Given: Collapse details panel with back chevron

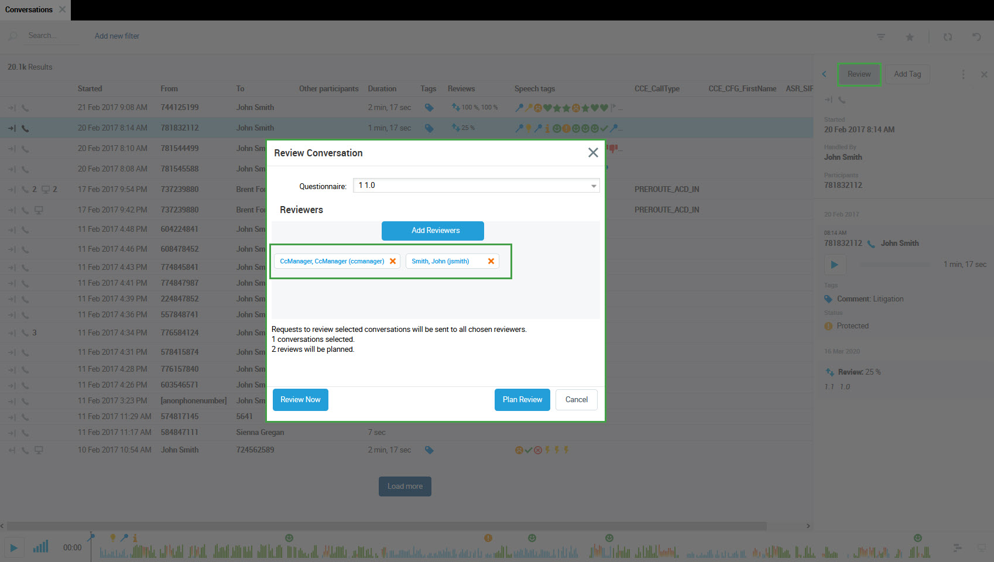Looking at the screenshot, I should tap(824, 74).
